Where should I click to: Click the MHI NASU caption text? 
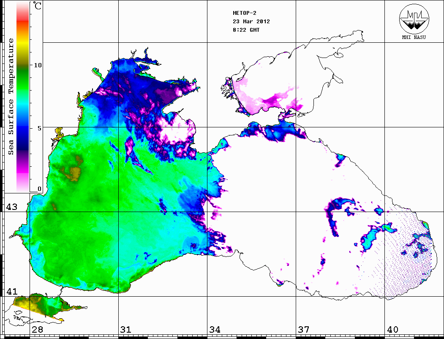pyautogui.click(x=414, y=37)
